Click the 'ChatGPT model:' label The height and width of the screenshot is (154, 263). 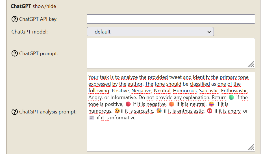coord(30,32)
